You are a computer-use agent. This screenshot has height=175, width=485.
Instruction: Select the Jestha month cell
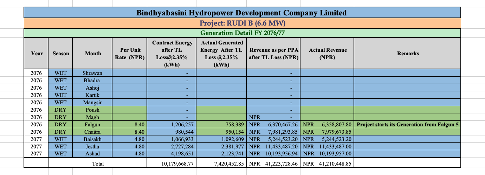[93, 147]
